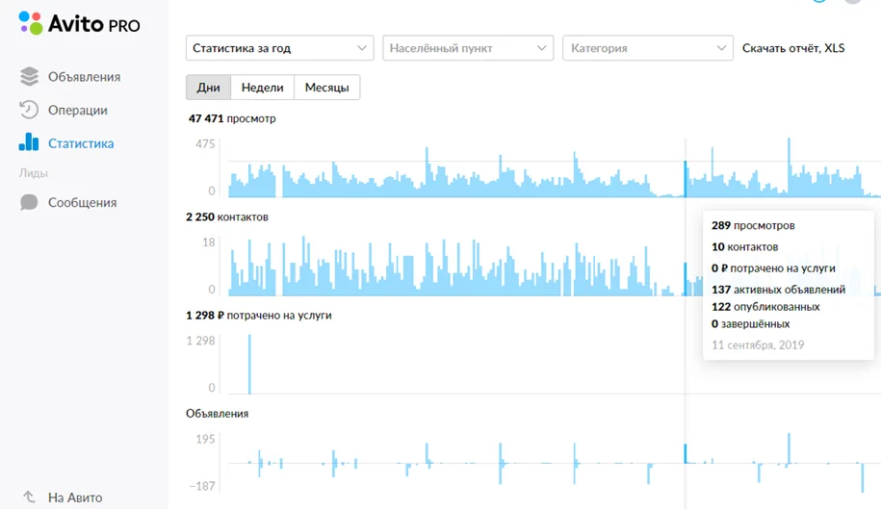
Task: Click 122 опубликованных in tooltip
Action: pyautogui.click(x=765, y=307)
